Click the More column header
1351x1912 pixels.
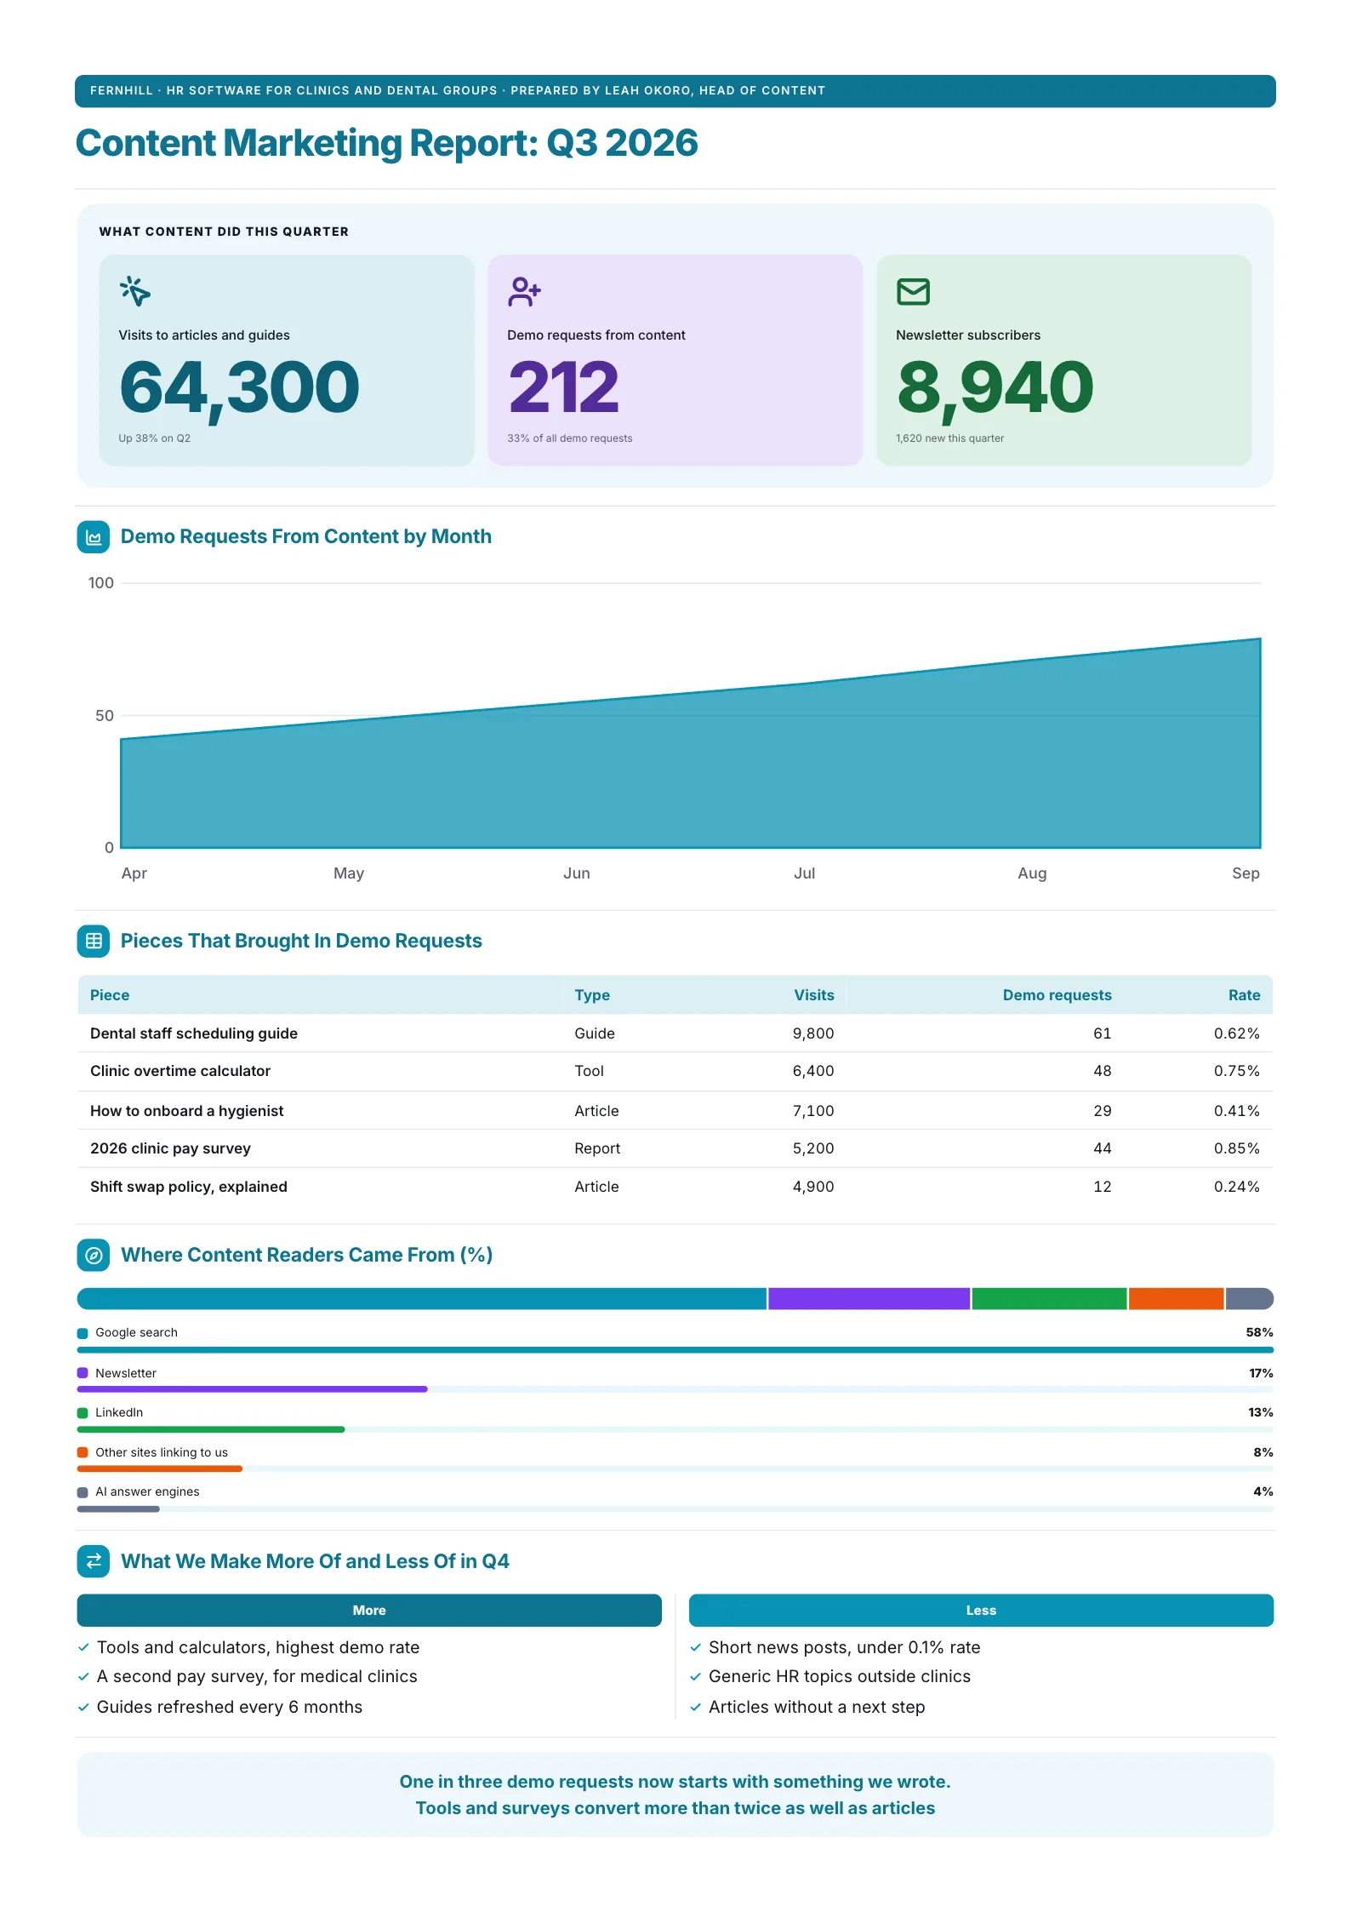[x=369, y=1610]
